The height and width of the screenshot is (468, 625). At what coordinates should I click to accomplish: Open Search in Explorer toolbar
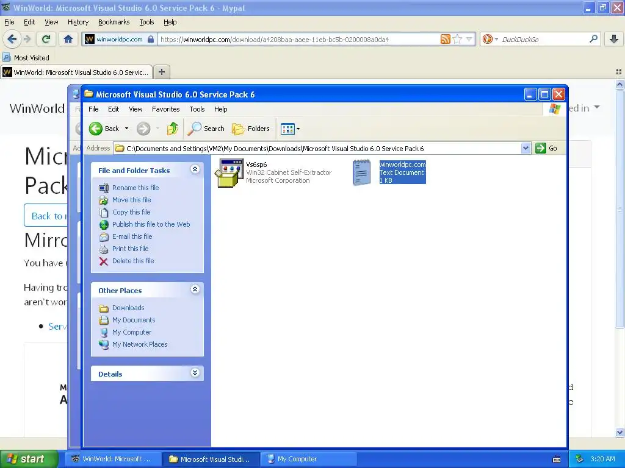point(206,129)
